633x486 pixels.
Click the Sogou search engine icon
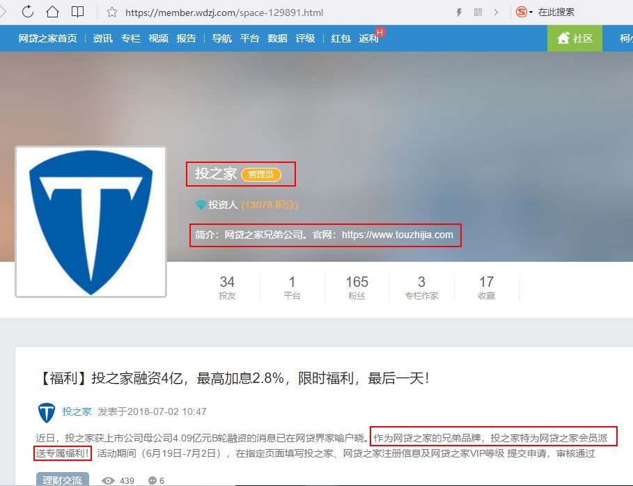coord(521,12)
